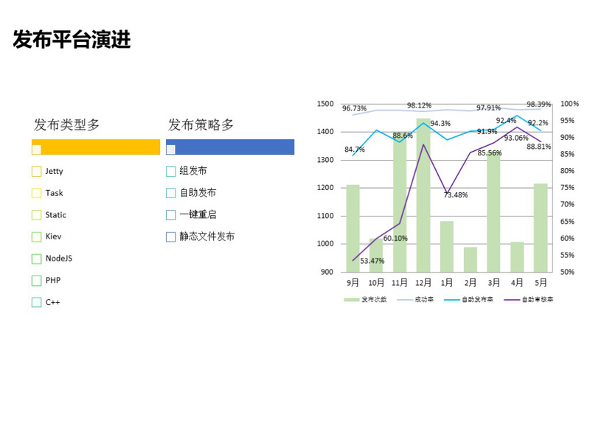The height and width of the screenshot is (442, 590).
Task: Click the 92.4% data label
Action: click(506, 121)
